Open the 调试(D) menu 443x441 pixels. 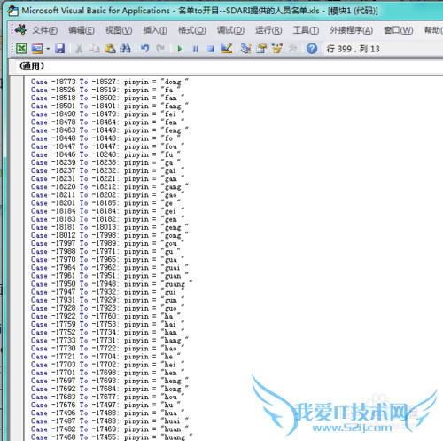tap(230, 30)
